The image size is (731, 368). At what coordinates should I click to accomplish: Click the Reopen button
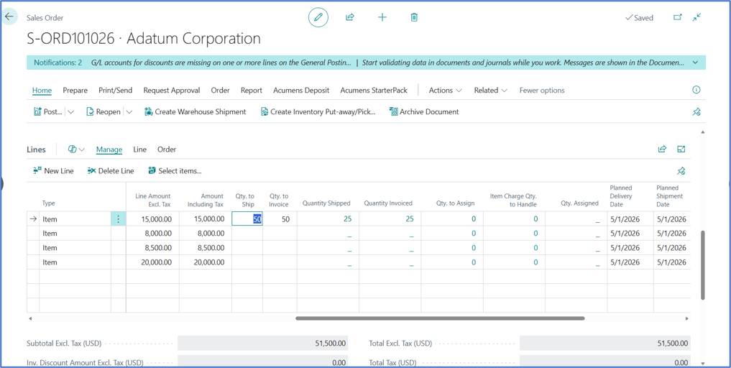tap(104, 112)
